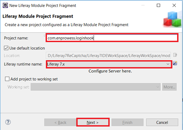Close the New Liferay Module dialog
Viewport: 183px width, 130px height.
click(174, 5)
